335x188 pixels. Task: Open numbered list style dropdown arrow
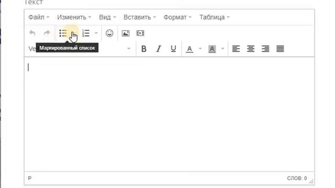tap(96, 33)
